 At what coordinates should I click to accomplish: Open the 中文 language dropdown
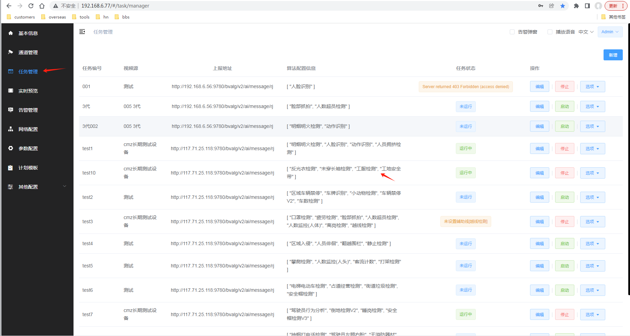[586, 32]
